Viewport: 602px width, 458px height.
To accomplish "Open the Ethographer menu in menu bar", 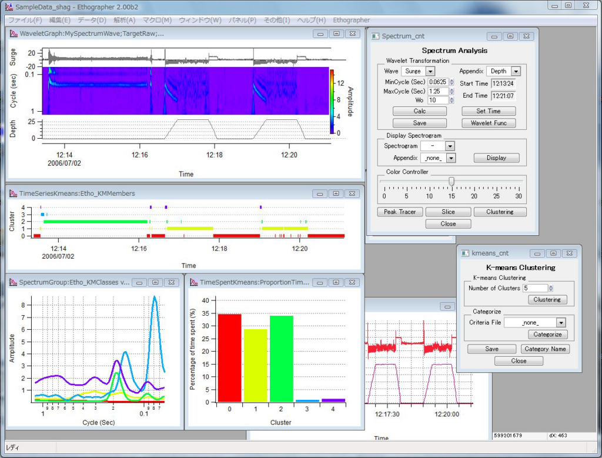I will 351,20.
